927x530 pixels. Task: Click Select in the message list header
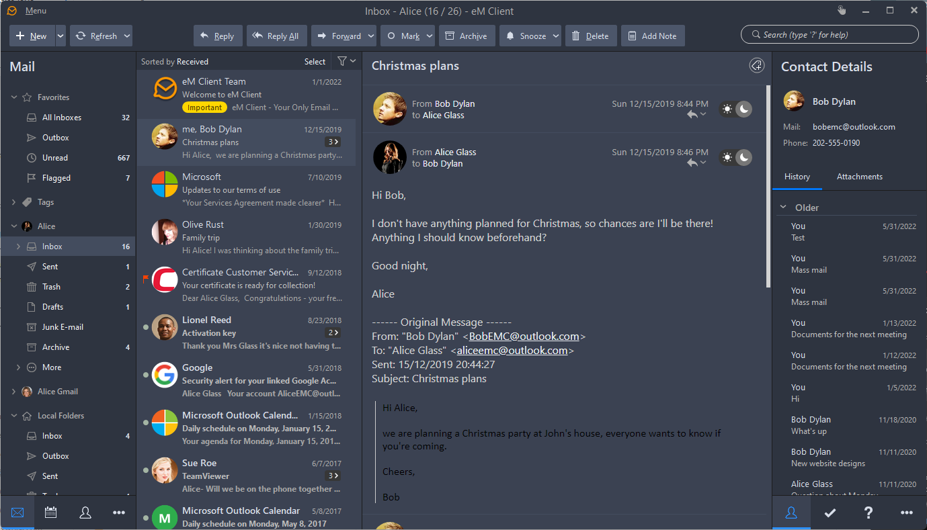point(315,61)
